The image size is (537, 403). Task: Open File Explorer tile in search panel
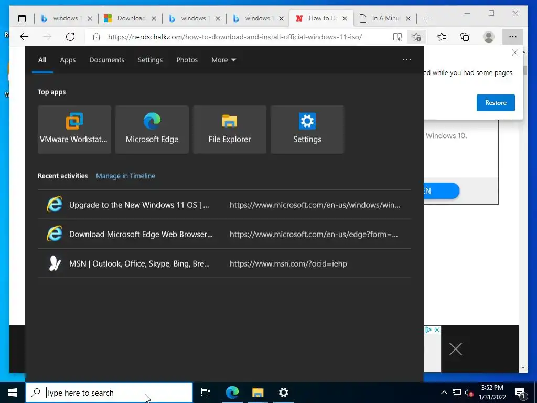[x=230, y=130]
